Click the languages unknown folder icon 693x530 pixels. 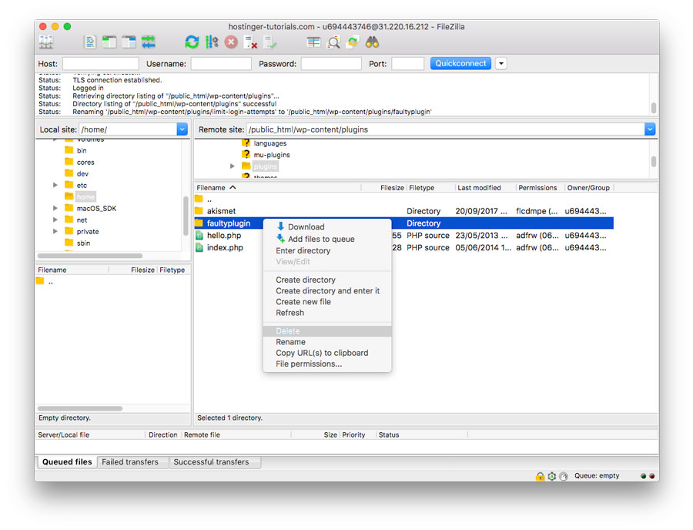pos(246,143)
